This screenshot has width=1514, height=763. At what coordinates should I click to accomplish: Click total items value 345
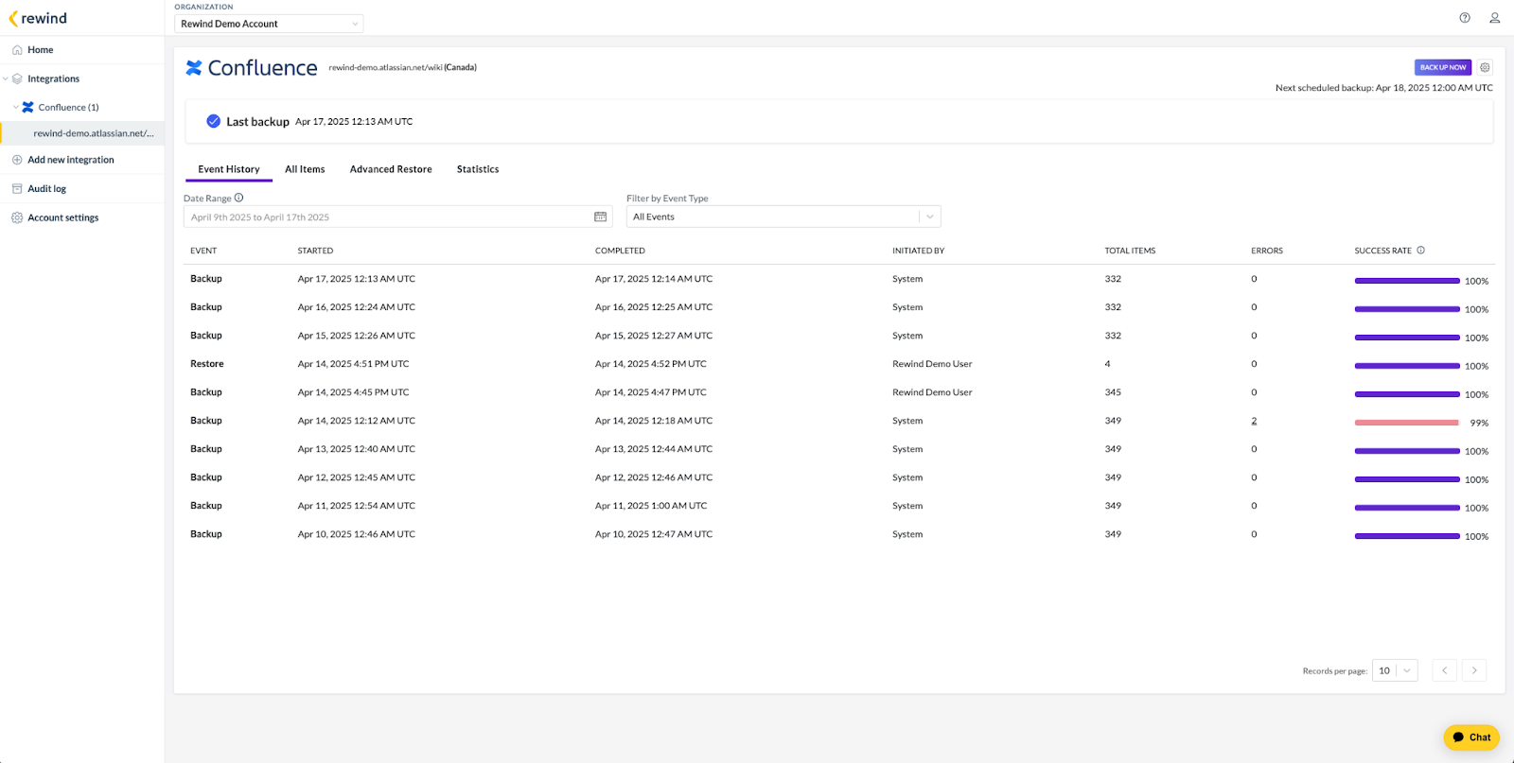1113,392
